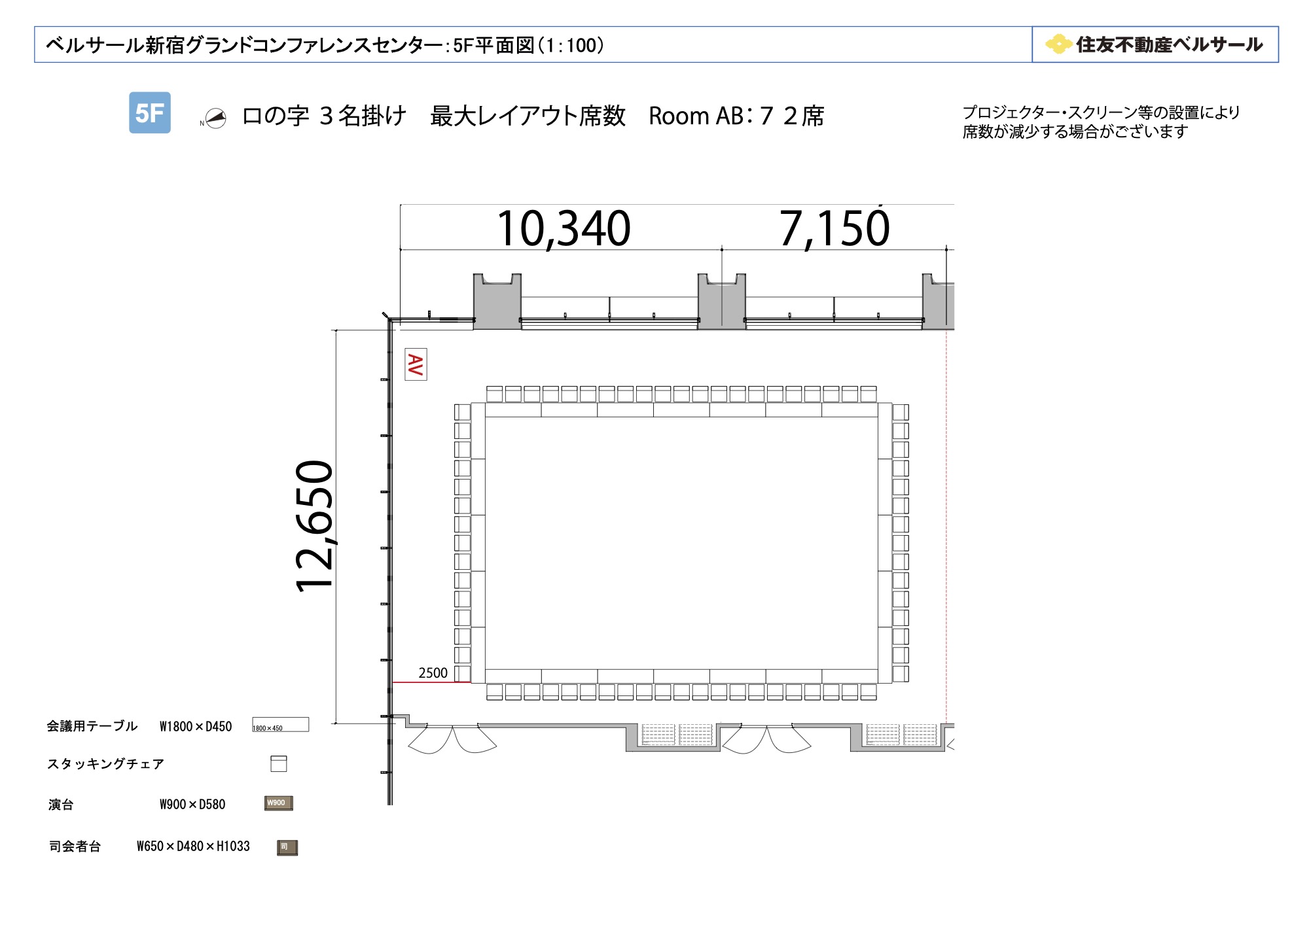Viewport: 1309px width, 925px height.
Task: Click the legend label 司会者台
Action: [x=75, y=846]
